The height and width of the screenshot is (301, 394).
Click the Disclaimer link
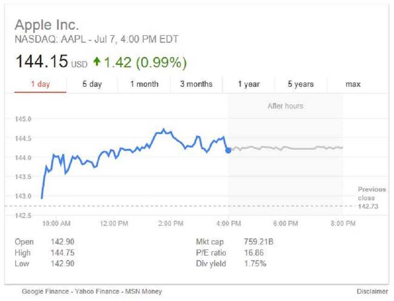(372, 291)
